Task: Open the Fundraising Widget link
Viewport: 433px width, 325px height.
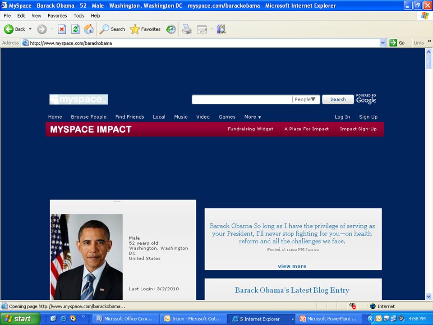Action: pos(250,129)
